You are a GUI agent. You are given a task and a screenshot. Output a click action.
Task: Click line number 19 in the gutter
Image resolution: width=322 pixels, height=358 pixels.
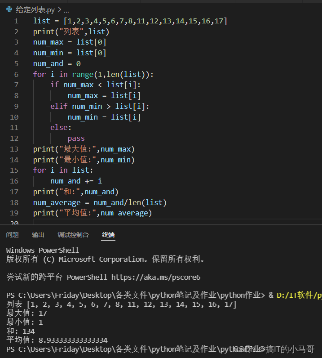point(14,213)
